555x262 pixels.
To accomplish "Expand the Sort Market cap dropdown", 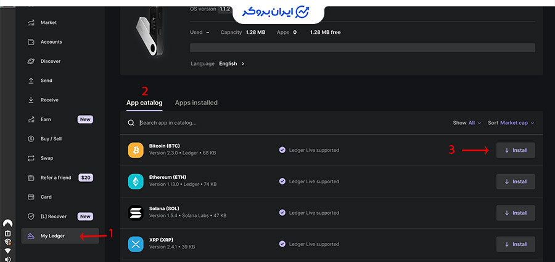I will pos(511,123).
